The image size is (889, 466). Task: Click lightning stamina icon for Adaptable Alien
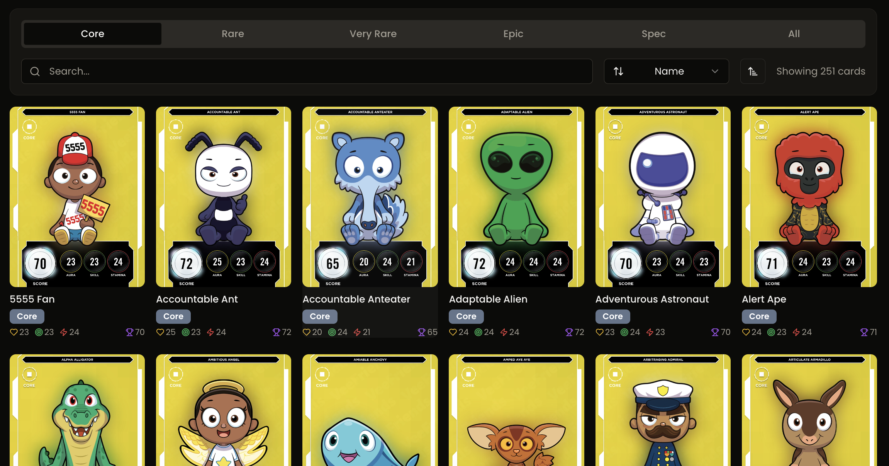tap(504, 332)
